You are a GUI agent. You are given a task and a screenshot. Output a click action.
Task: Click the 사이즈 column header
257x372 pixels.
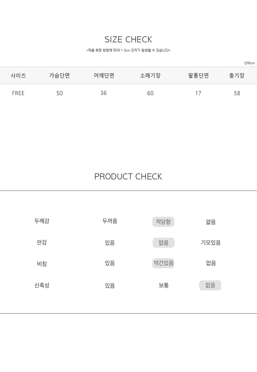(x=18, y=76)
